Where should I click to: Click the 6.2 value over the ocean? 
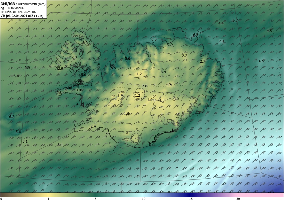pyautogui.click(x=12, y=117)
